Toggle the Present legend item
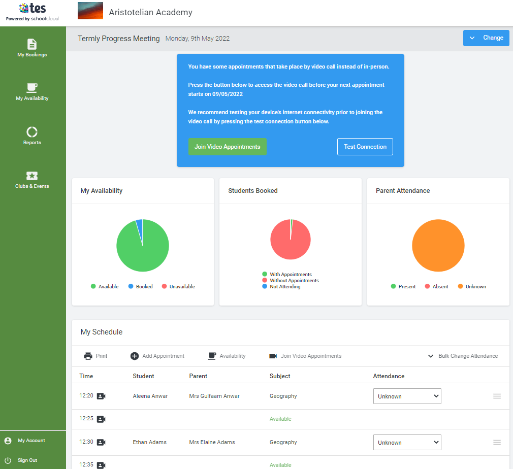Screen dimensions: 513x469 pyautogui.click(x=403, y=286)
